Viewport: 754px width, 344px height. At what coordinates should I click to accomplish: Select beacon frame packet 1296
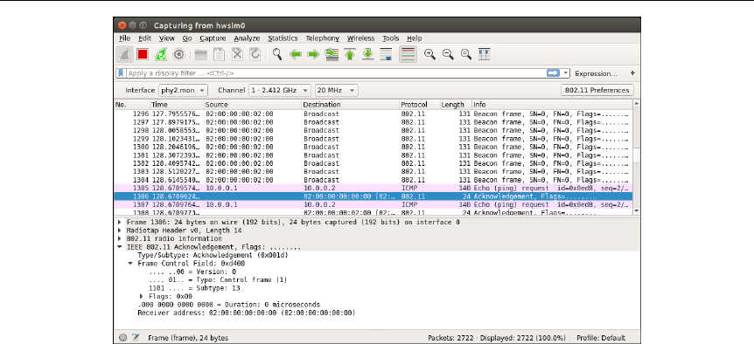click(x=374, y=114)
